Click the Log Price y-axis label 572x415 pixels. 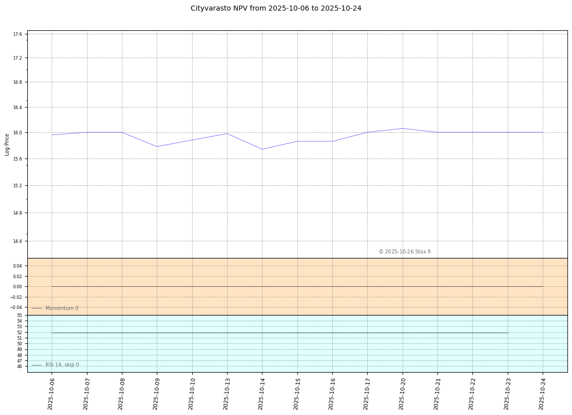(7, 144)
